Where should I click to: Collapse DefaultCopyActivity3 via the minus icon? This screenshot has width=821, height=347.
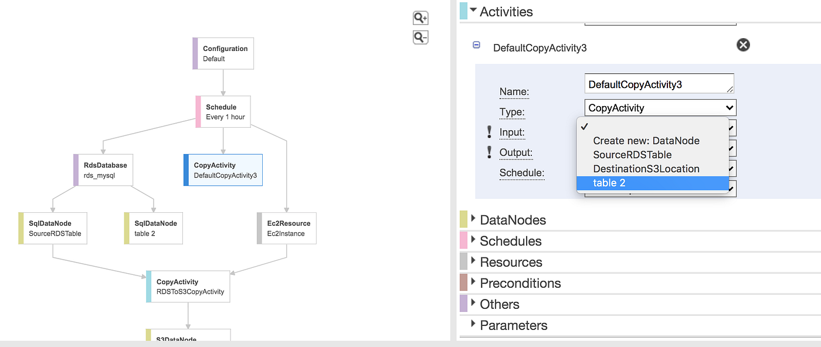pos(476,45)
